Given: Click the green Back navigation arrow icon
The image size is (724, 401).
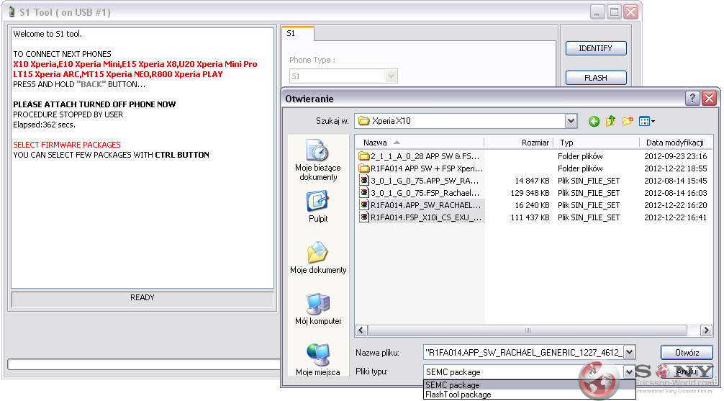Looking at the screenshot, I should (x=594, y=121).
